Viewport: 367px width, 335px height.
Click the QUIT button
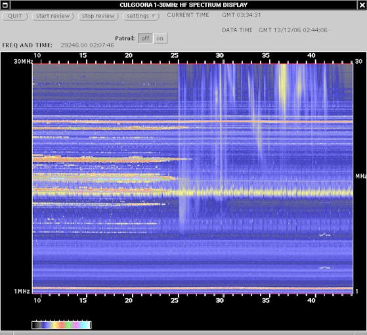pyautogui.click(x=14, y=16)
